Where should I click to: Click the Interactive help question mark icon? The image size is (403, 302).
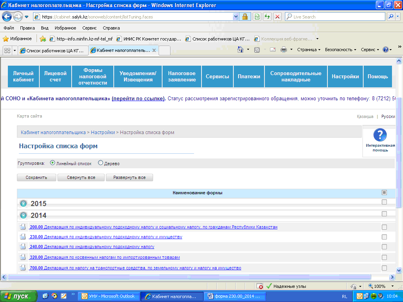[380, 135]
